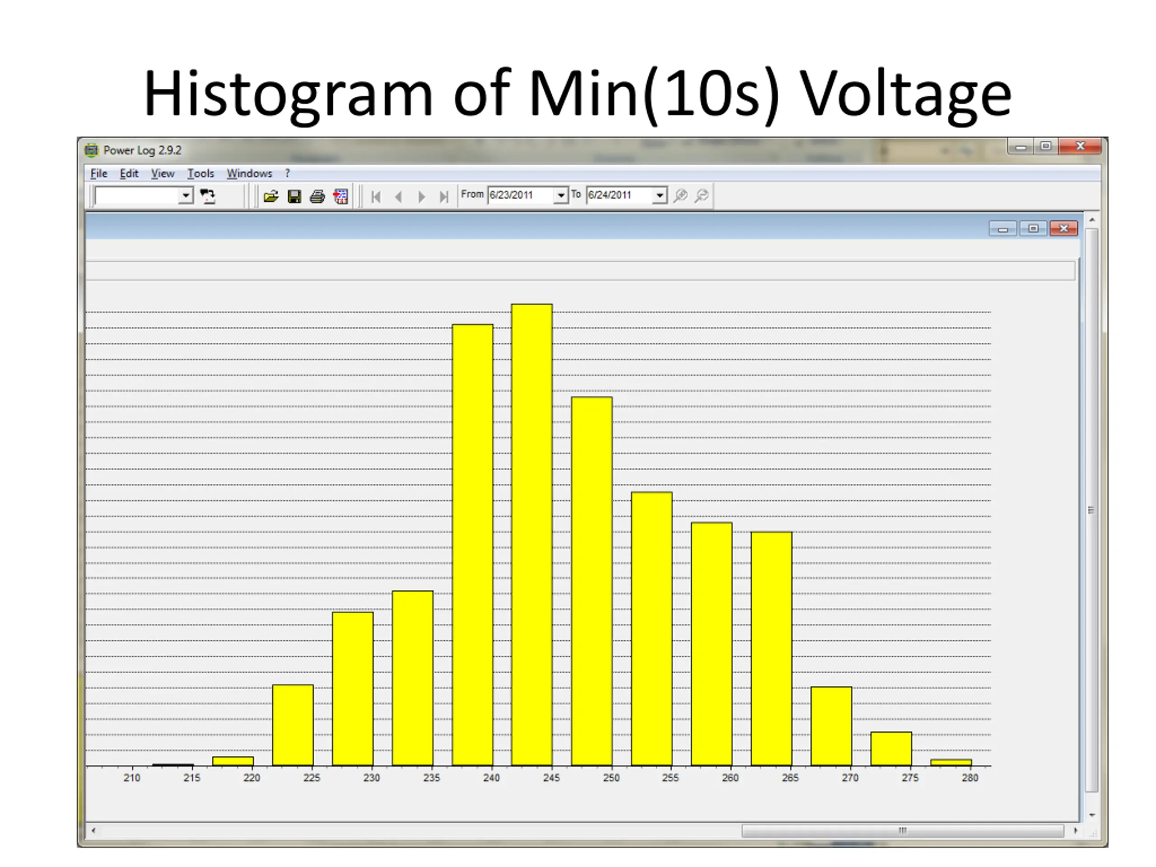This screenshot has height=867, width=1156.
Task: Jump to first record arrow
Action: click(376, 197)
